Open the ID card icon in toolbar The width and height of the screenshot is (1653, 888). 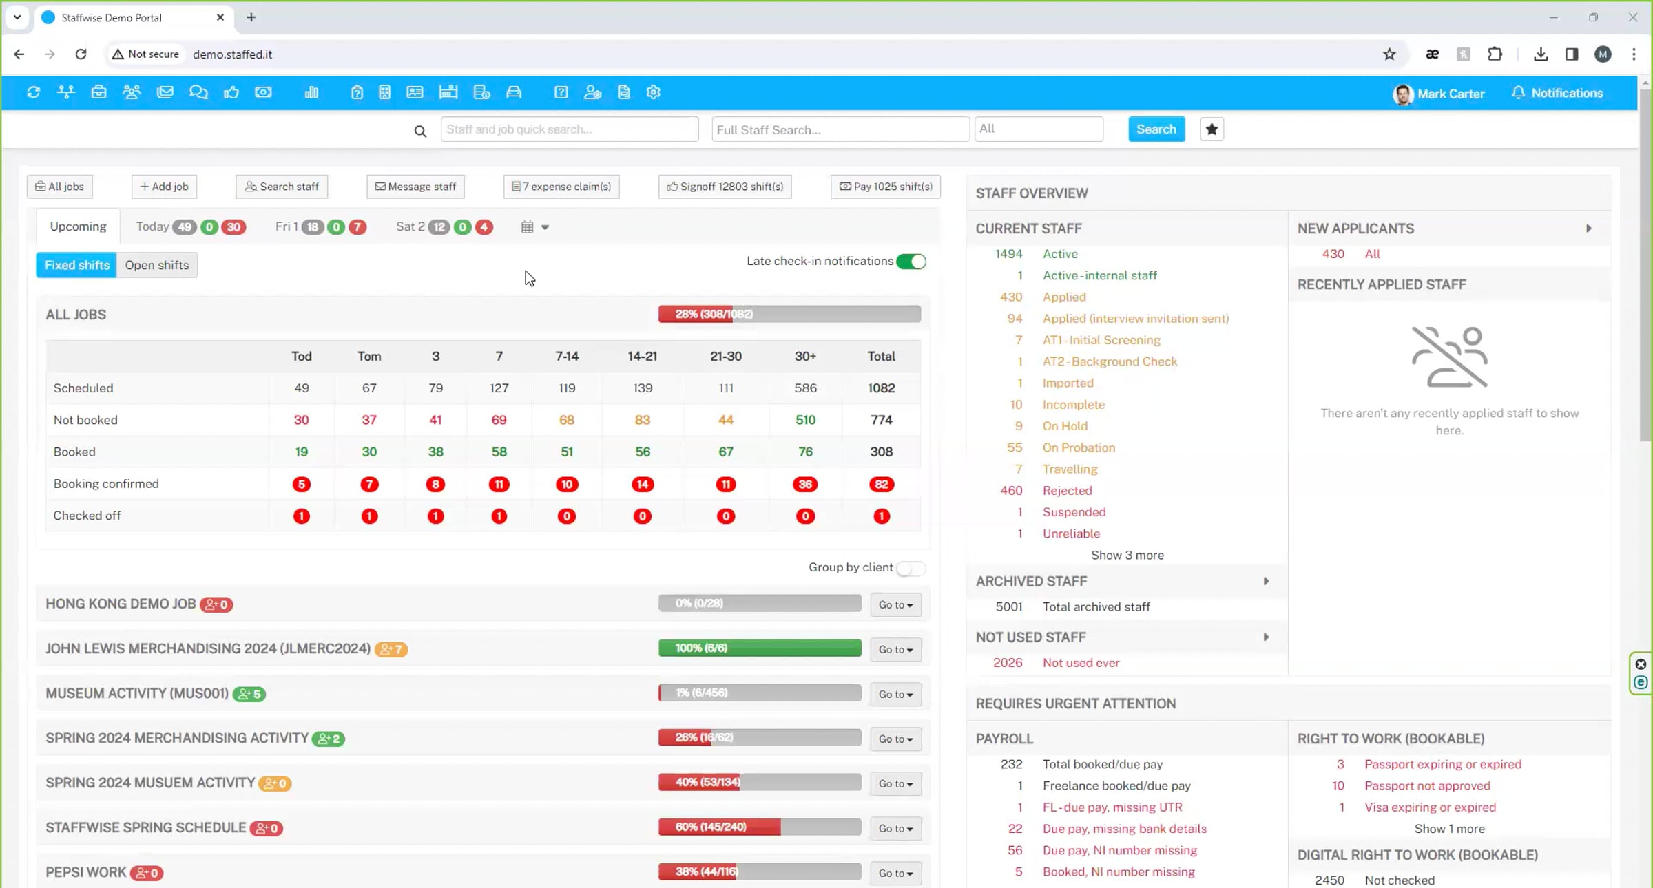click(x=415, y=92)
